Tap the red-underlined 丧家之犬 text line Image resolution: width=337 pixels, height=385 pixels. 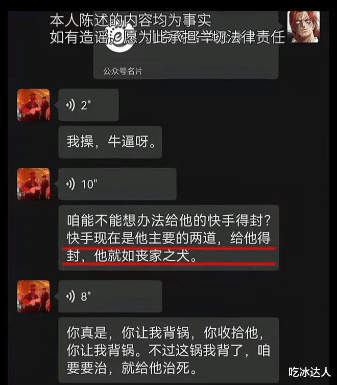pos(132,256)
